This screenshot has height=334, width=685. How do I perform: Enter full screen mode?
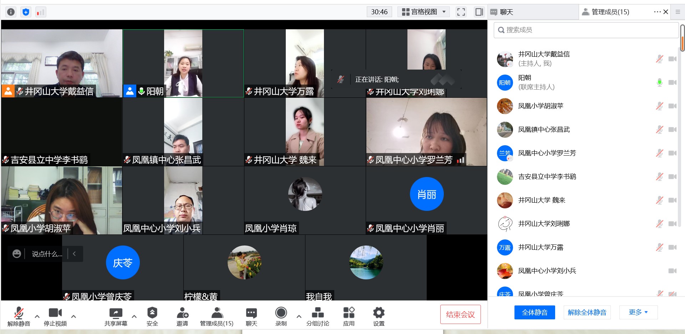coord(461,12)
